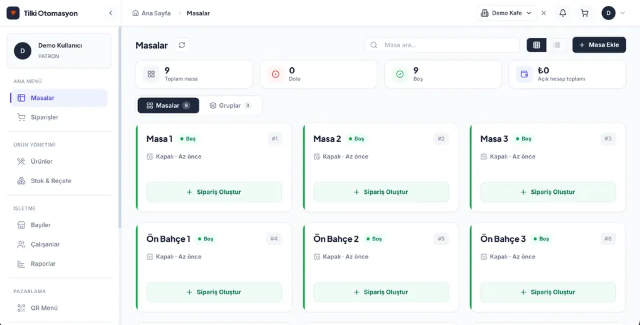Click the QR Menü QR code icon
This screenshot has height=325, width=640.
click(21, 308)
